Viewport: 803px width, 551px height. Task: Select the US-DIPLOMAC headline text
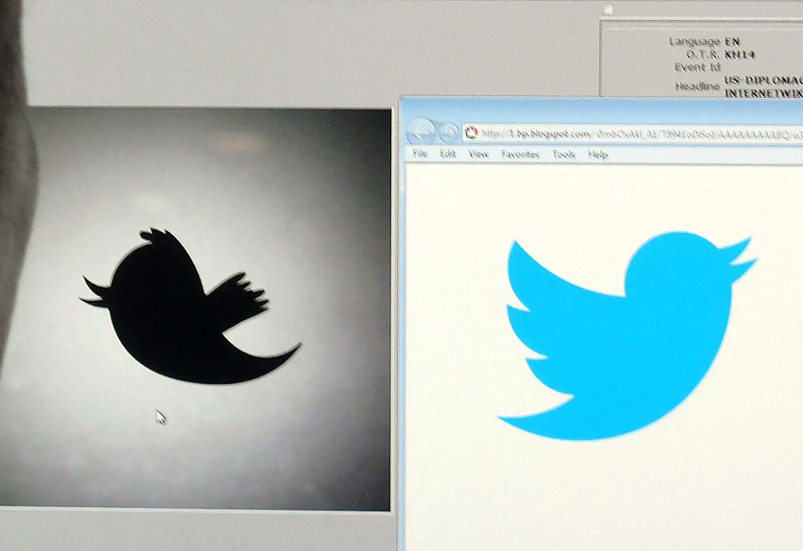(763, 80)
